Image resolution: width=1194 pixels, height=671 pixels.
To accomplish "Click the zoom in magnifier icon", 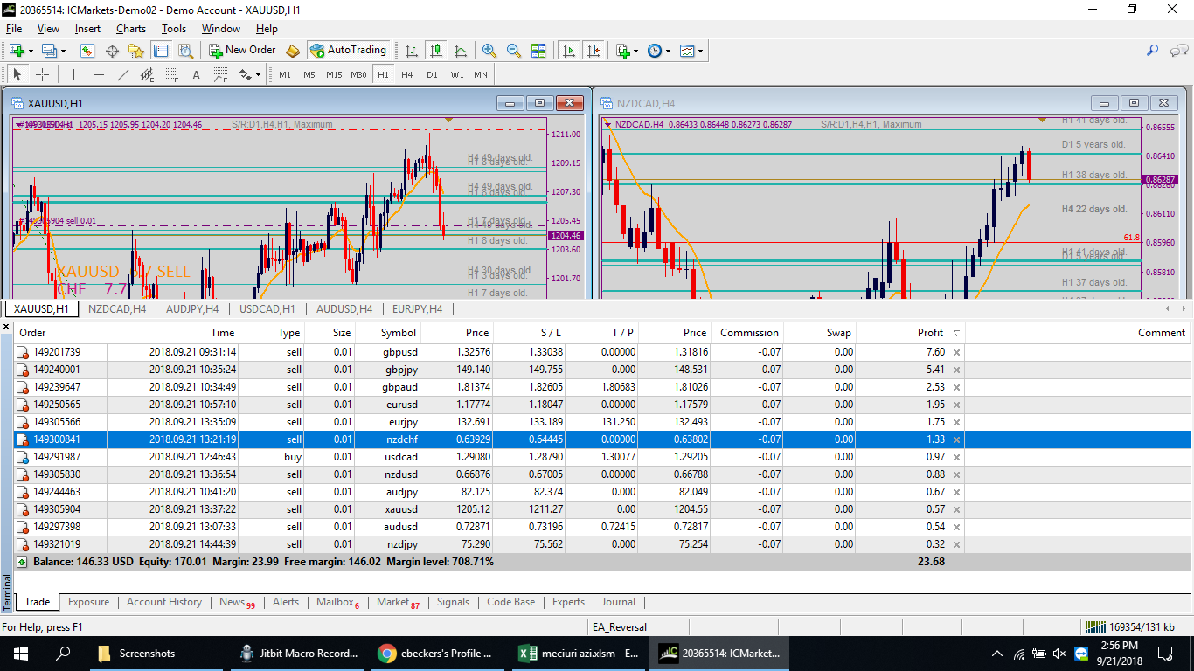I will point(489,51).
